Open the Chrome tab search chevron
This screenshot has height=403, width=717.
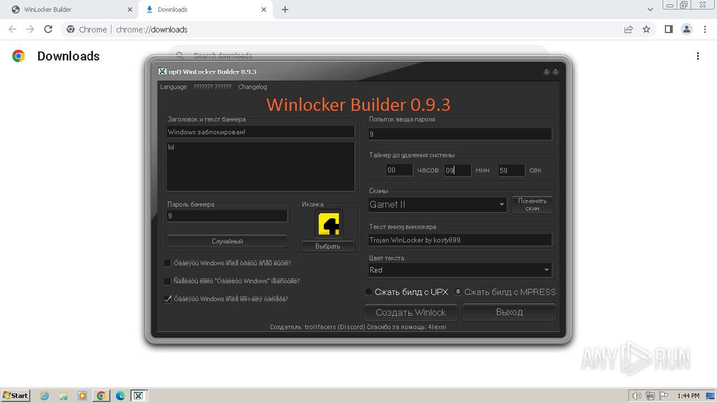click(650, 10)
